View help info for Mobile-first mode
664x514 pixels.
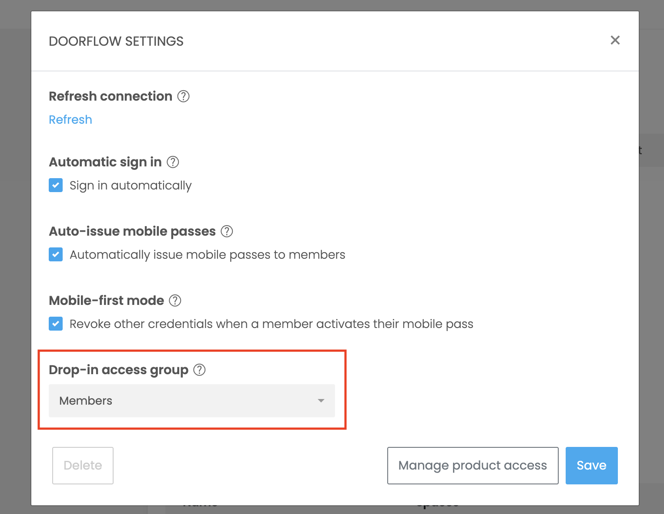point(175,301)
